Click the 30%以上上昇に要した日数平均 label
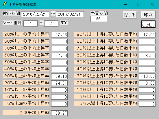 coord(106,76)
